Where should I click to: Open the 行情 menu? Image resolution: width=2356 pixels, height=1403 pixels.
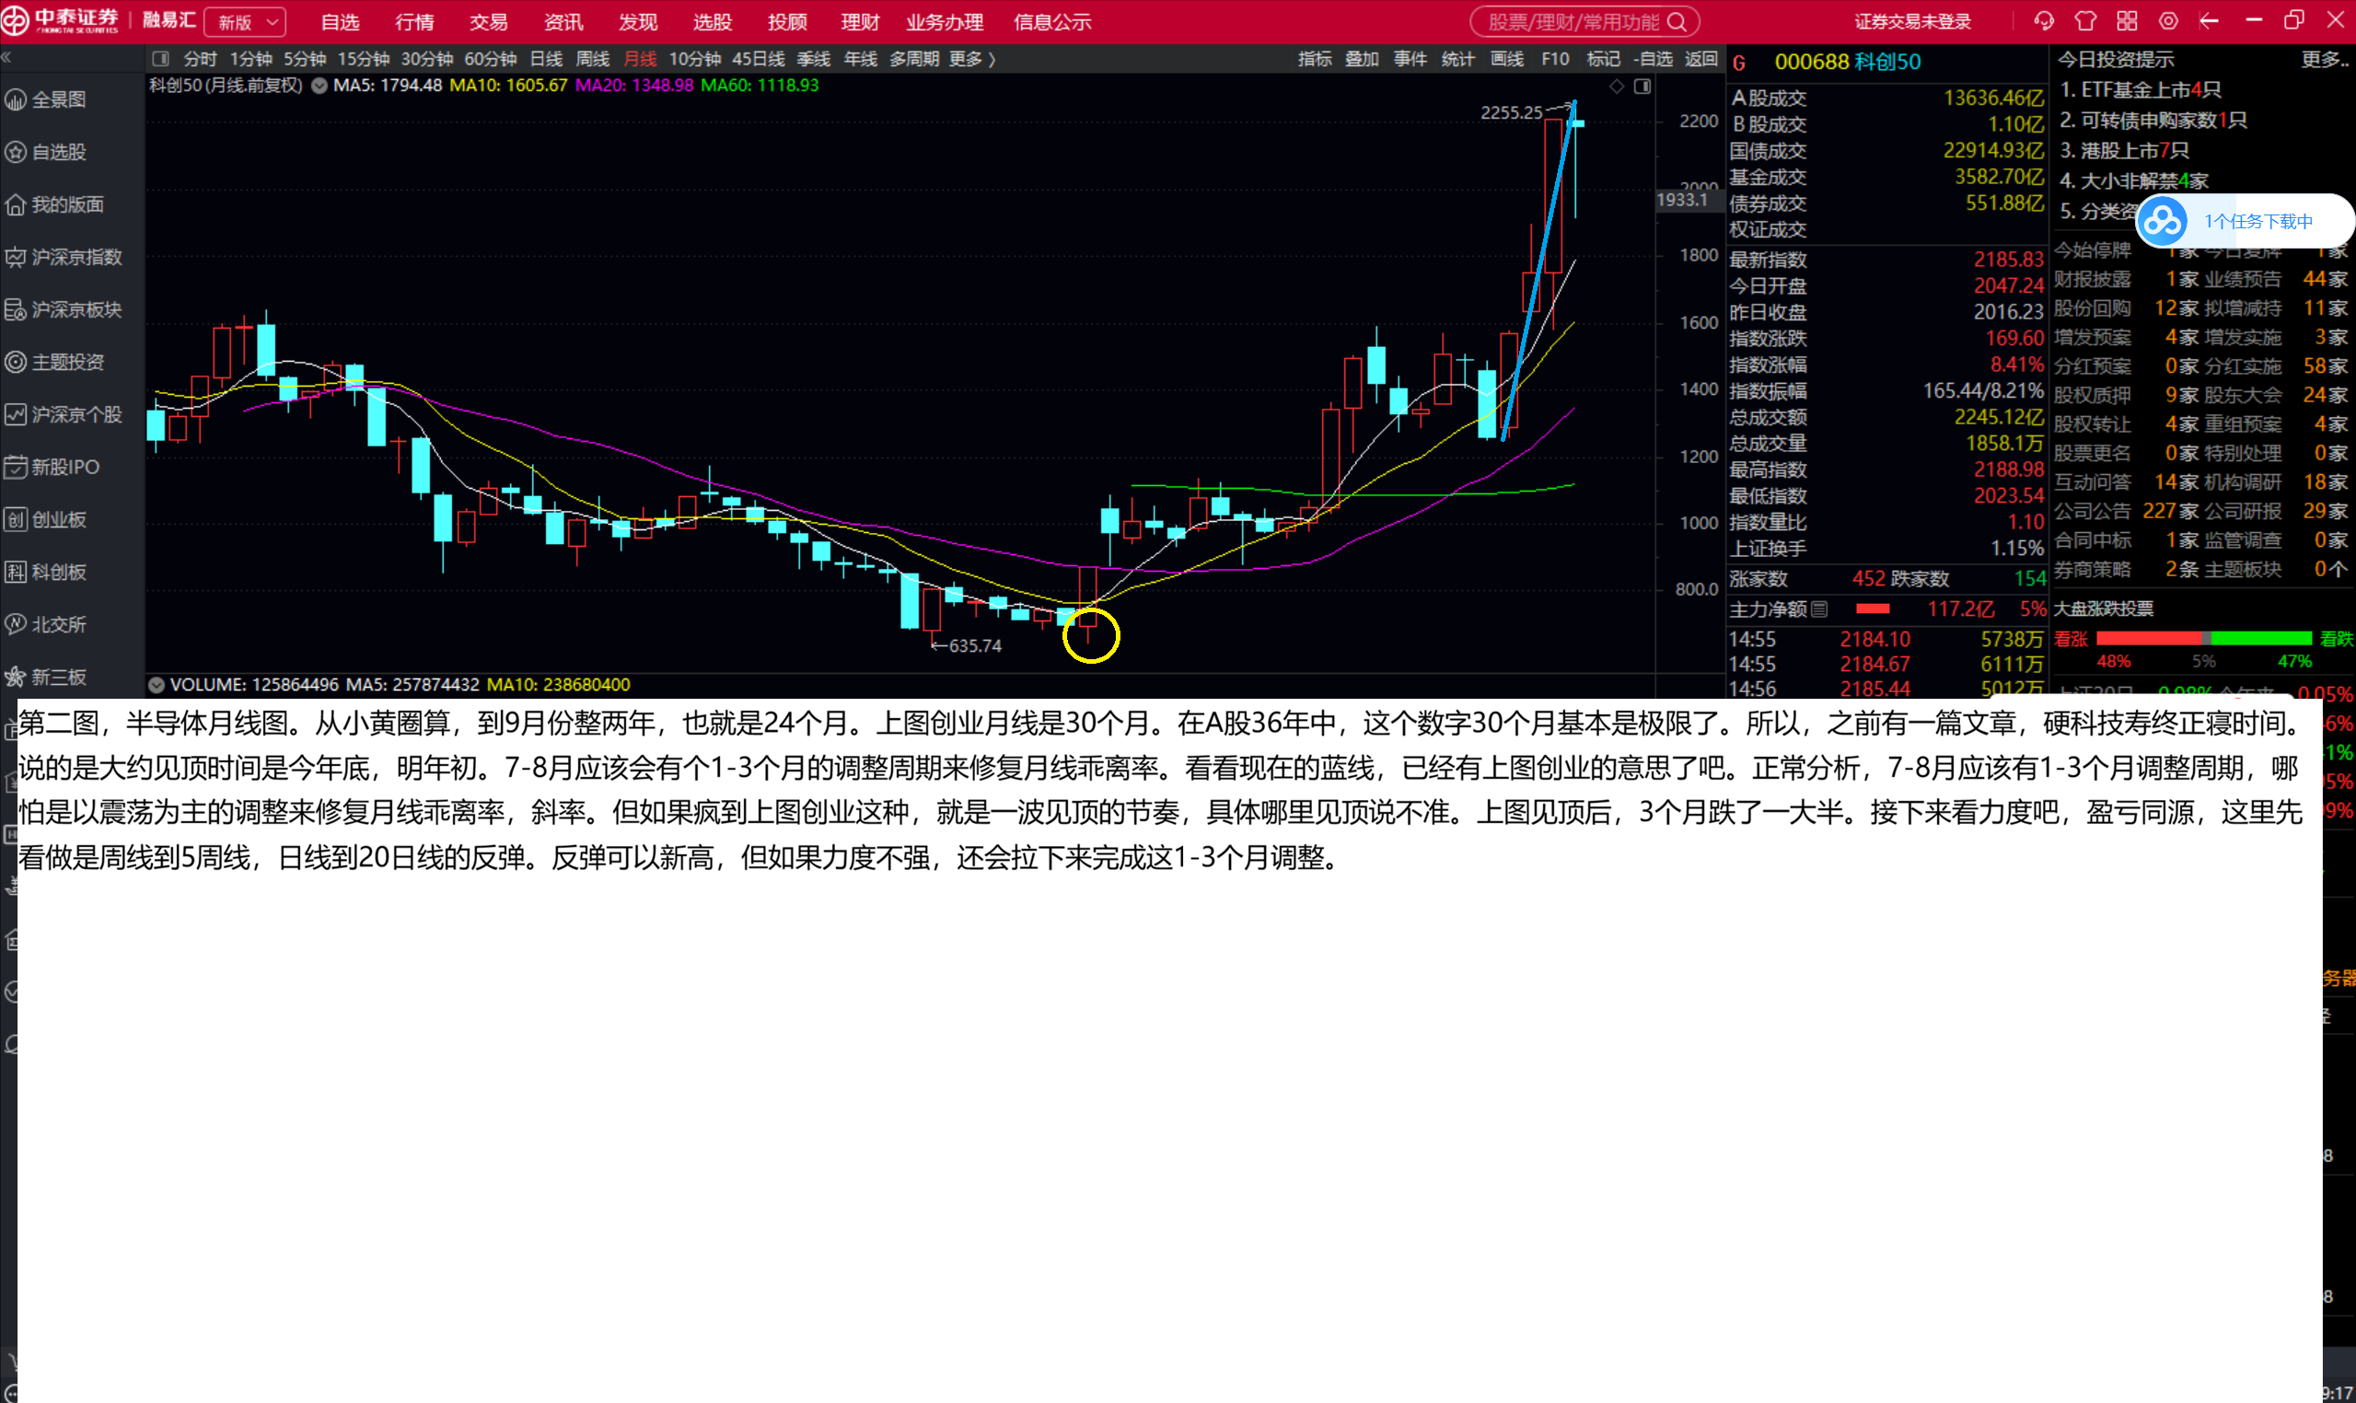414,22
